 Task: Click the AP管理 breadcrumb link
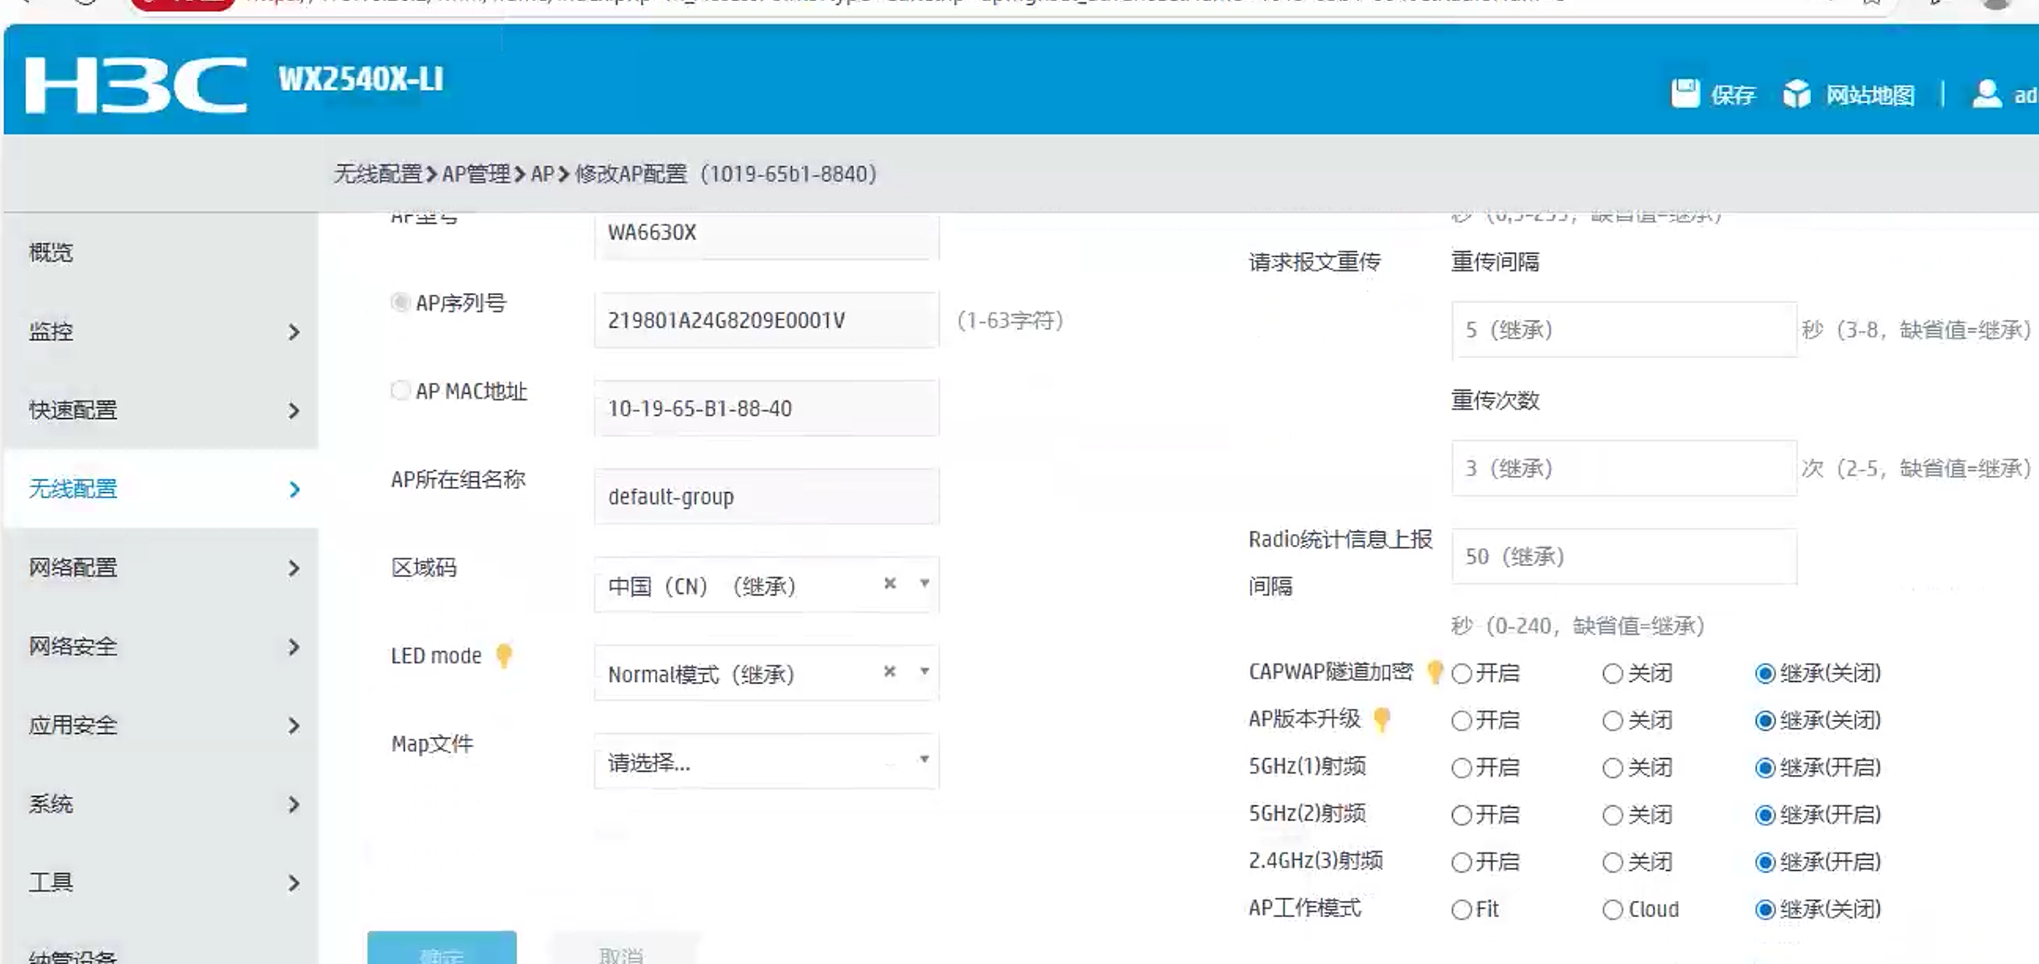475,174
